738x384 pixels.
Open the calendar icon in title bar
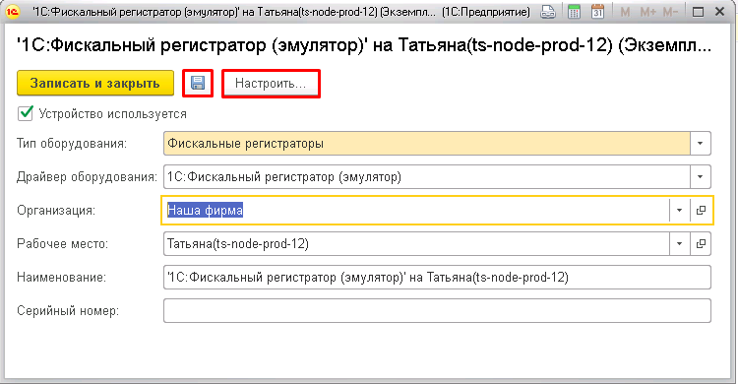point(597,12)
